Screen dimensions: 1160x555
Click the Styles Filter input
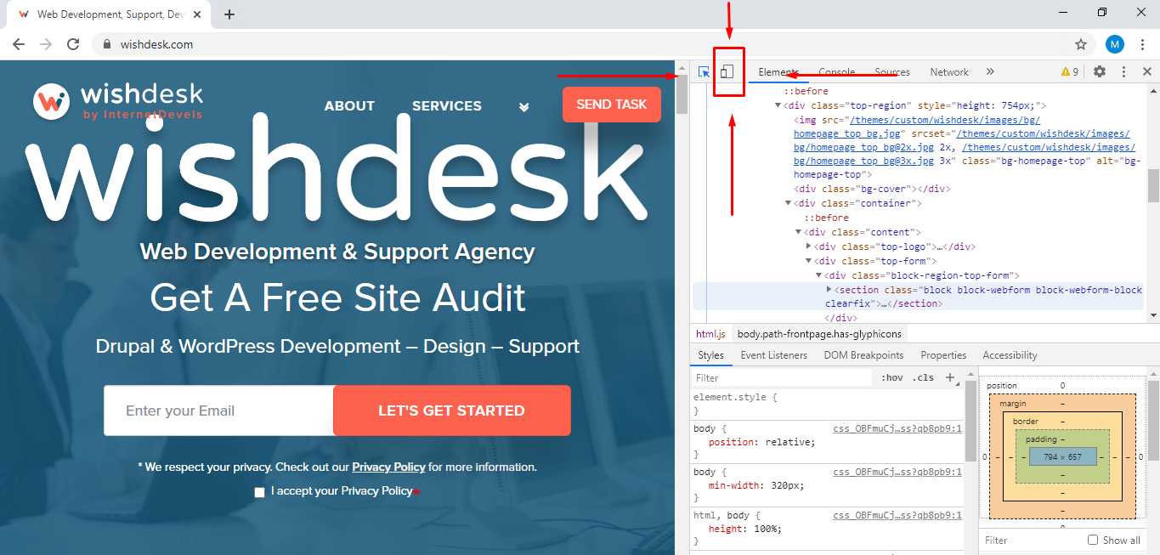point(782,377)
